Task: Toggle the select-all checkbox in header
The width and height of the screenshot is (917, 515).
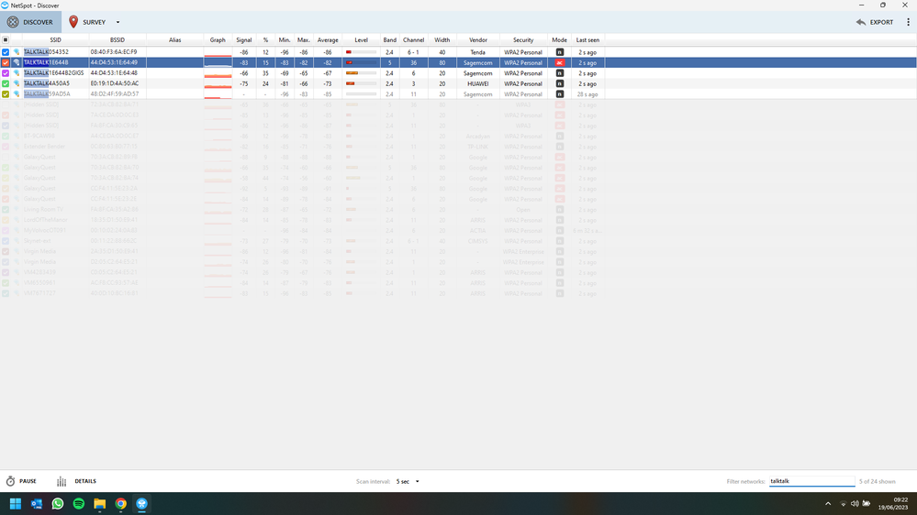Action: click(x=6, y=40)
